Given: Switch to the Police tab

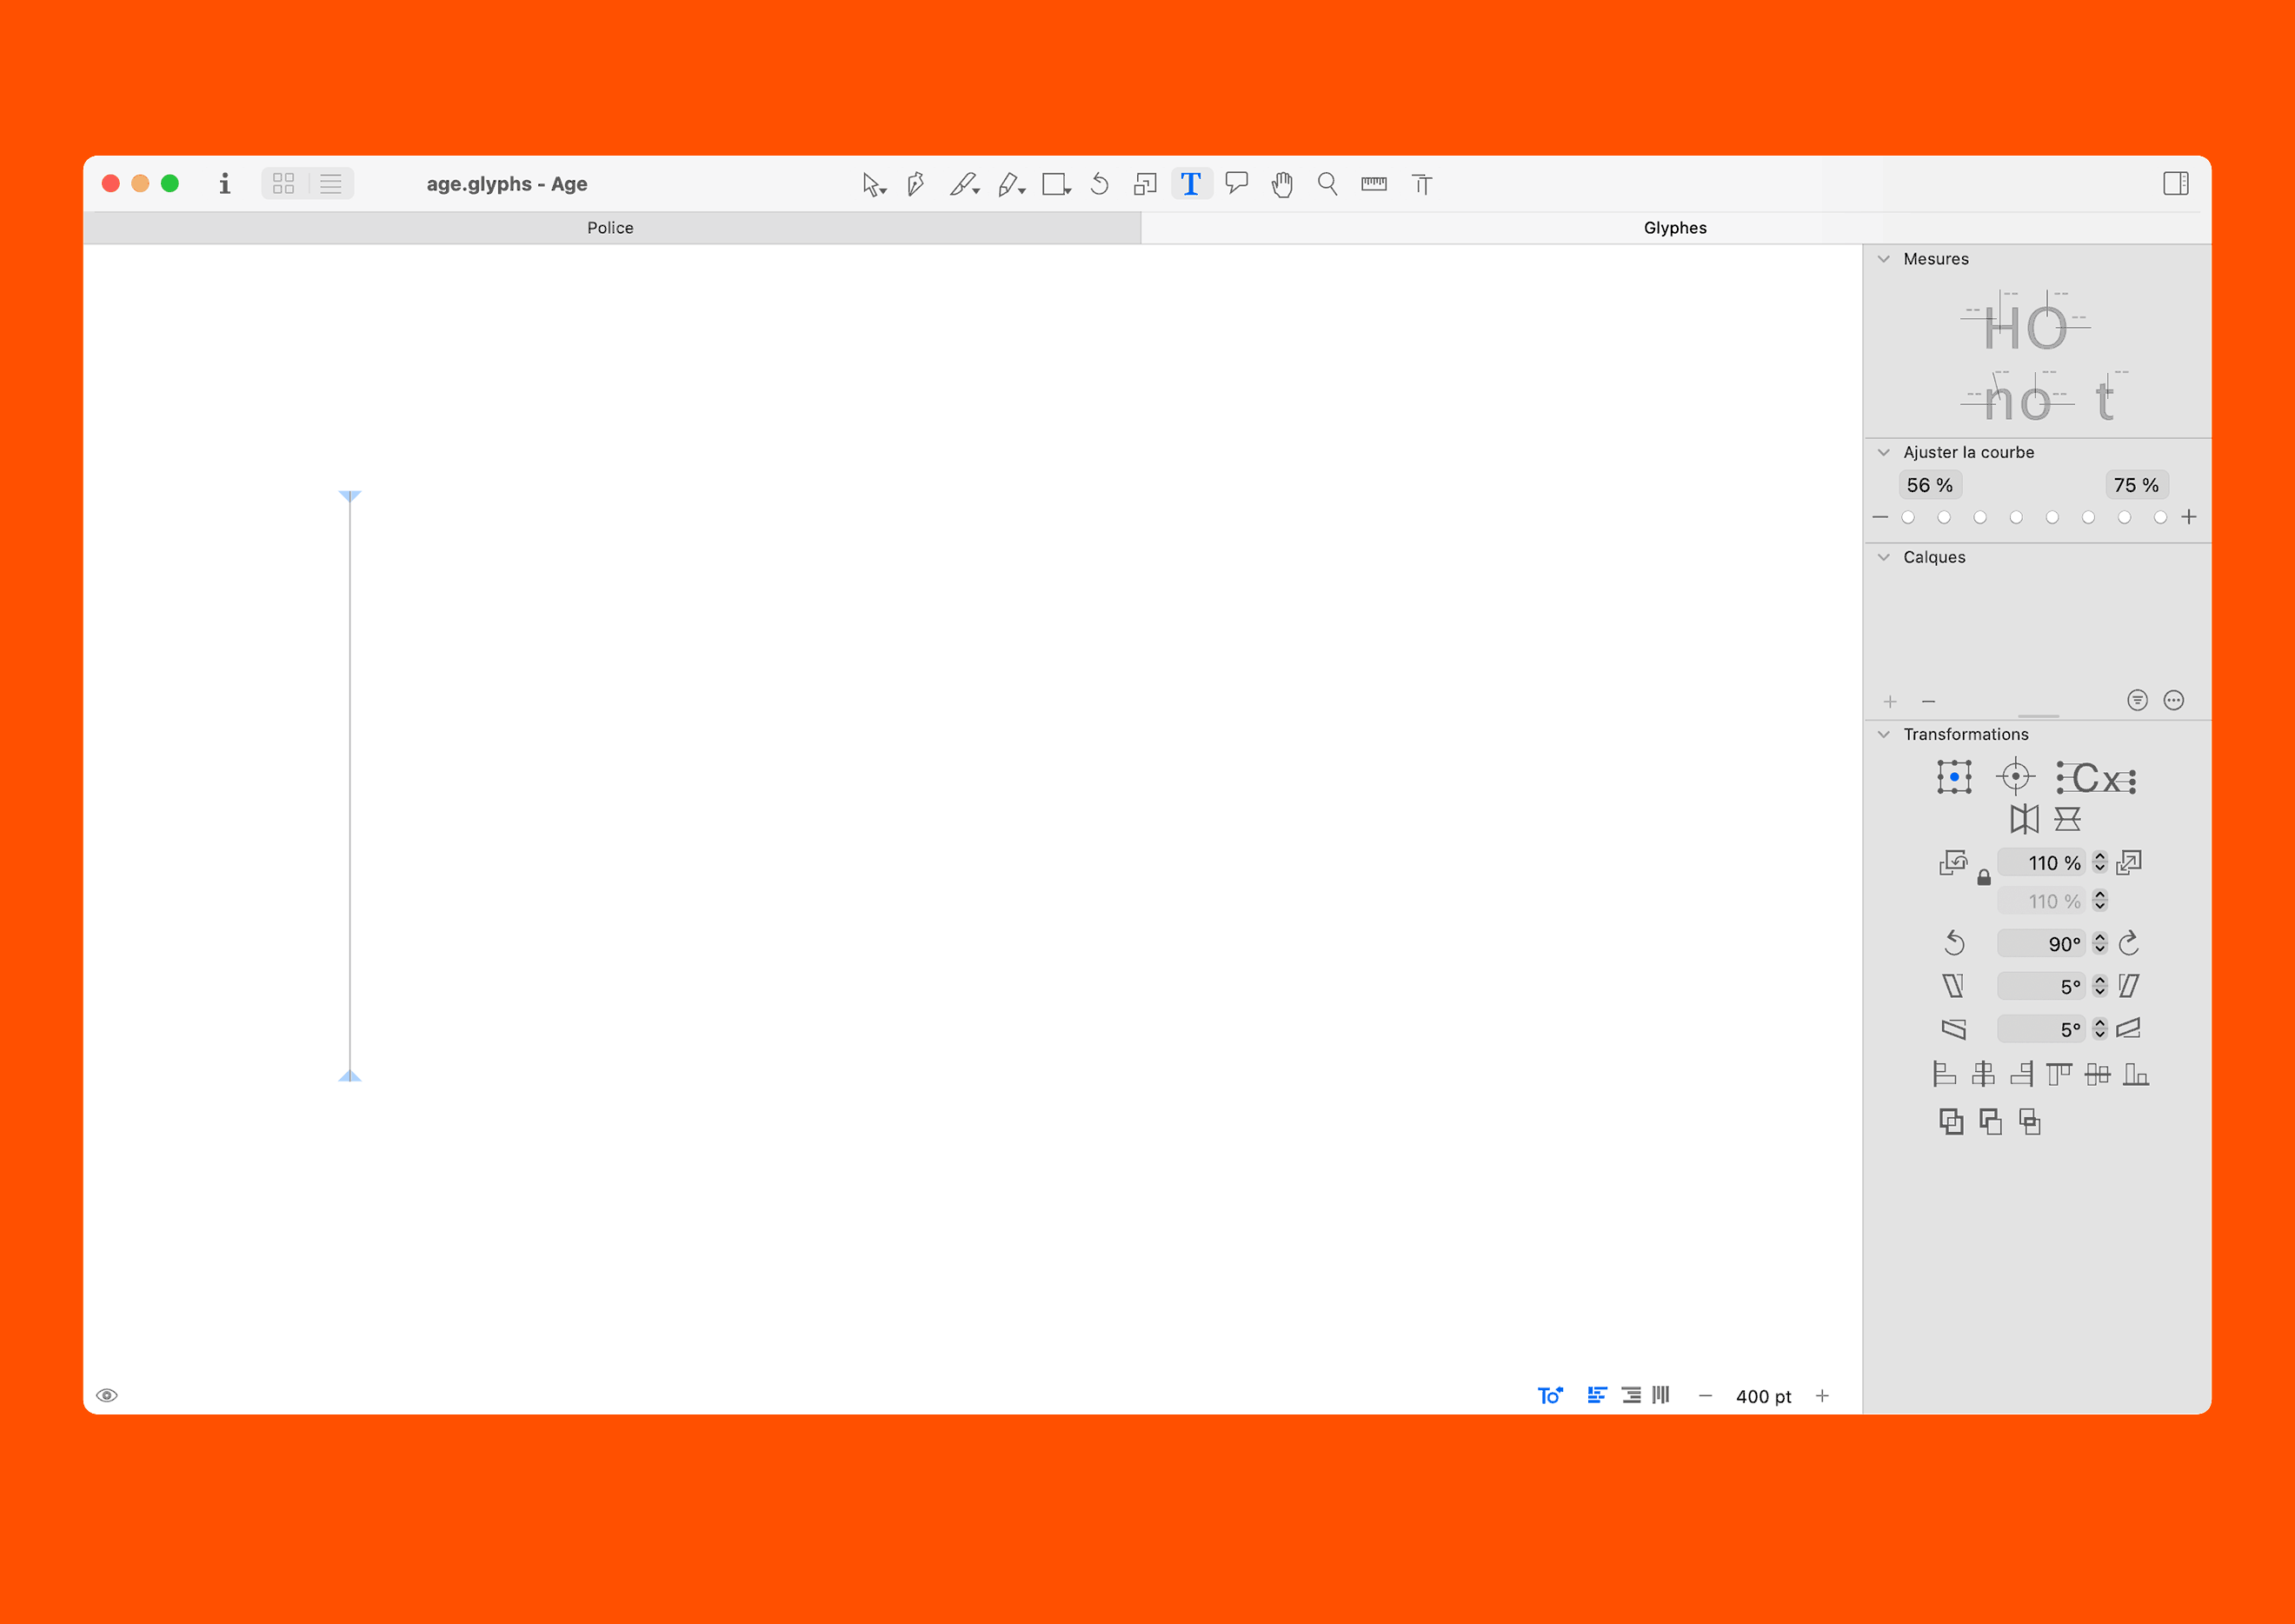Looking at the screenshot, I should point(610,228).
